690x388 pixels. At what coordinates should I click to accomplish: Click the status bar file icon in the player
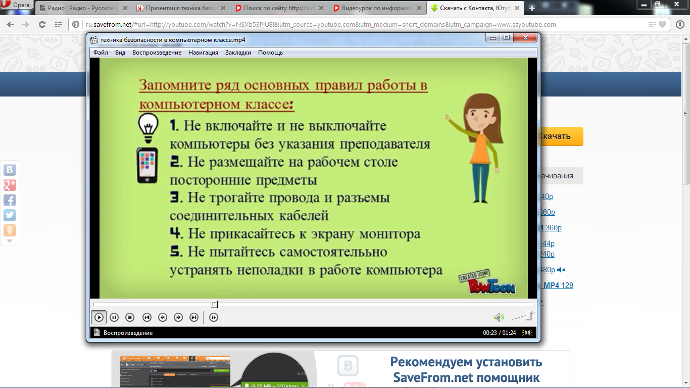(96, 332)
